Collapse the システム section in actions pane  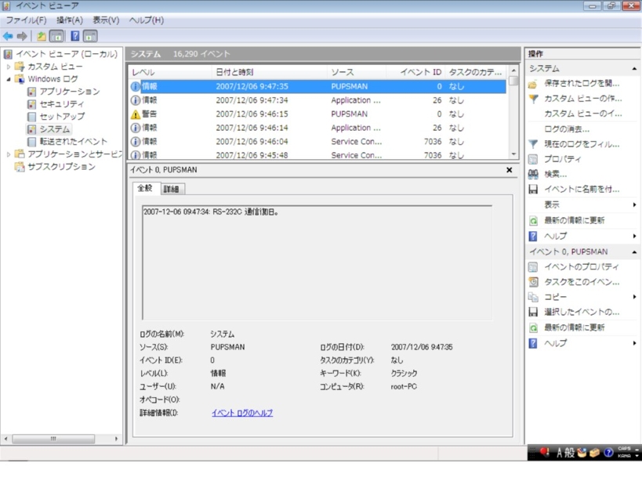(x=634, y=69)
